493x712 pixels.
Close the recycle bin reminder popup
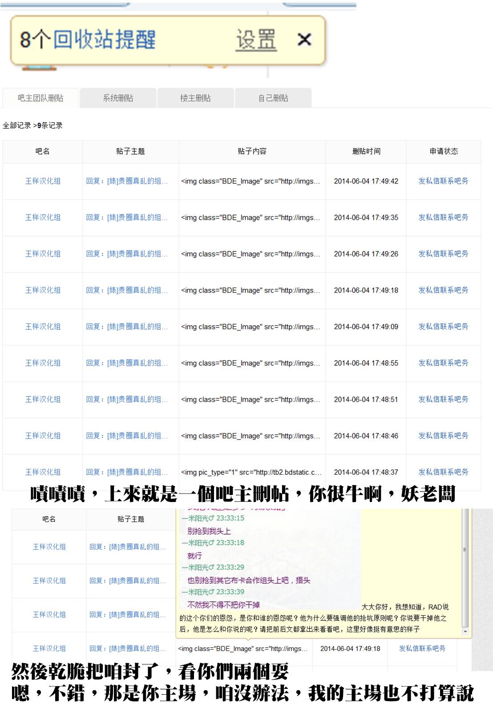click(304, 40)
